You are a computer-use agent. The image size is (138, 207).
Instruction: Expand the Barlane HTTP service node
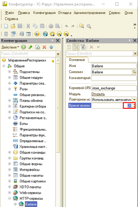pos(15,204)
